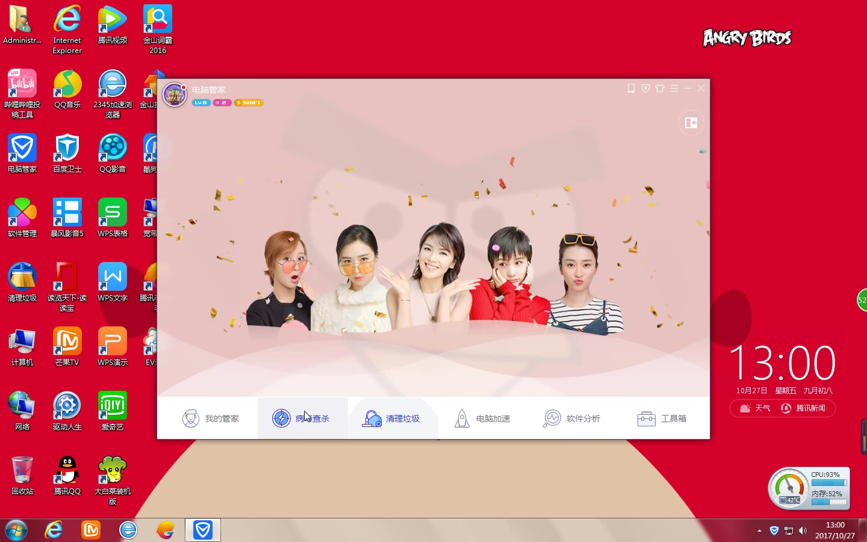Screen dimensions: 867x542
Task: Open the 工具箱 toolbox tab
Action: click(x=662, y=419)
